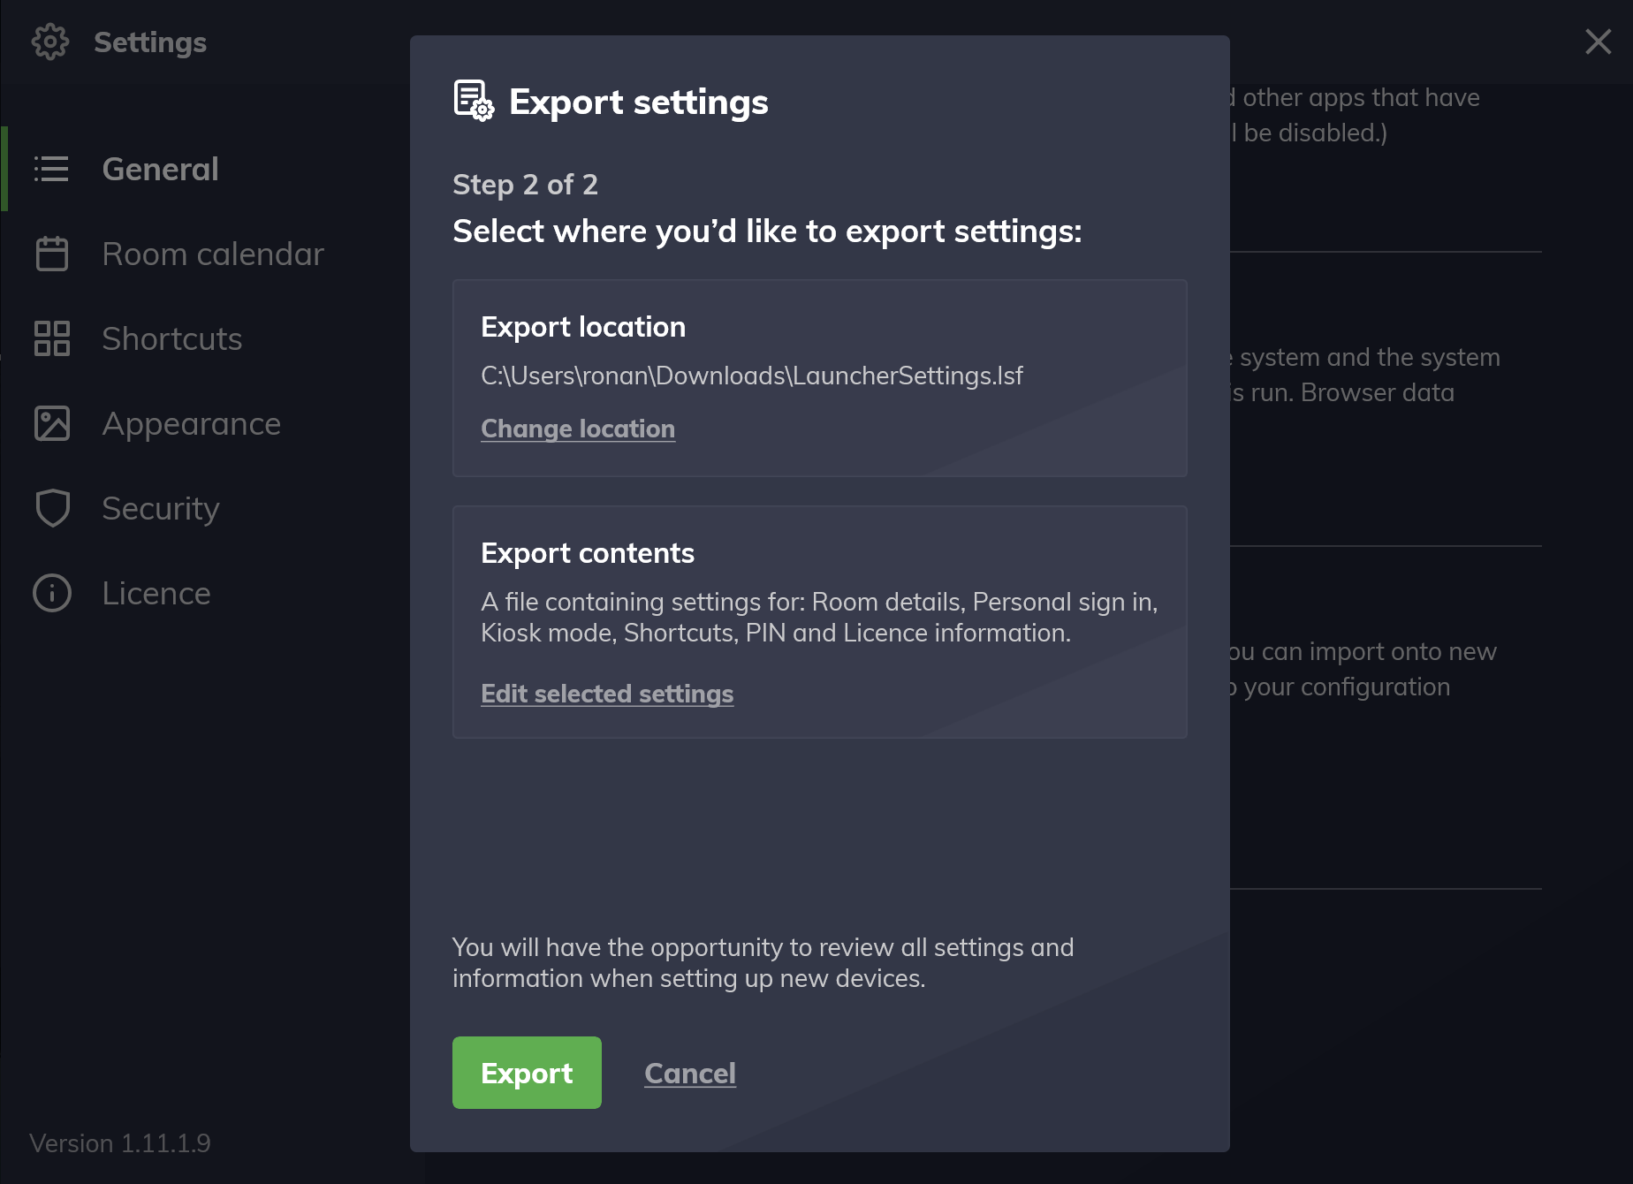Close the Settings window with X
Viewport: 1633px width, 1184px height.
click(x=1598, y=42)
